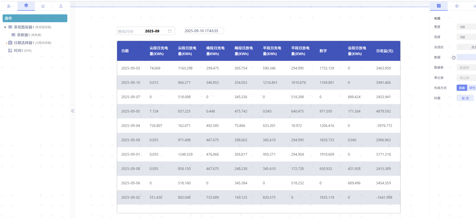
Task: Click the 表数据1 layer icon
Action: point(13,35)
